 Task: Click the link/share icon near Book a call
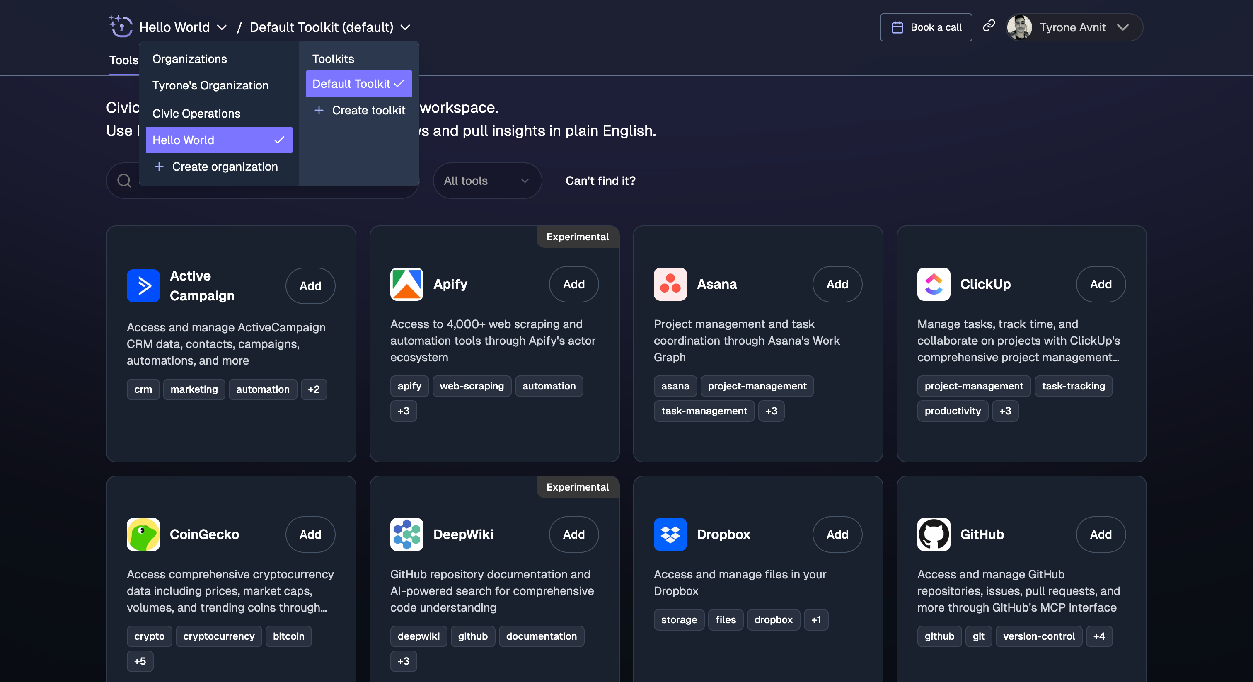point(988,27)
